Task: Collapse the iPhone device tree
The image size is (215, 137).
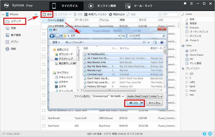Action: tap(3, 14)
